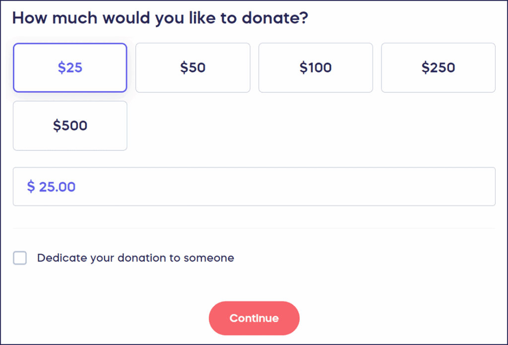Check the dedicate donation checkbox
Viewport: 508px width, 345px height.
click(x=20, y=258)
